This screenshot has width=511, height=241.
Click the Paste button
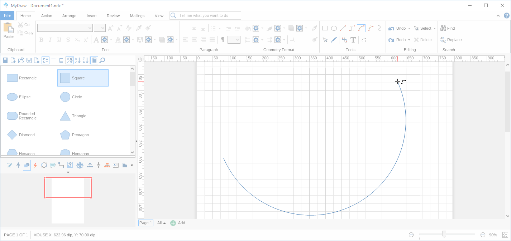pyautogui.click(x=9, y=30)
